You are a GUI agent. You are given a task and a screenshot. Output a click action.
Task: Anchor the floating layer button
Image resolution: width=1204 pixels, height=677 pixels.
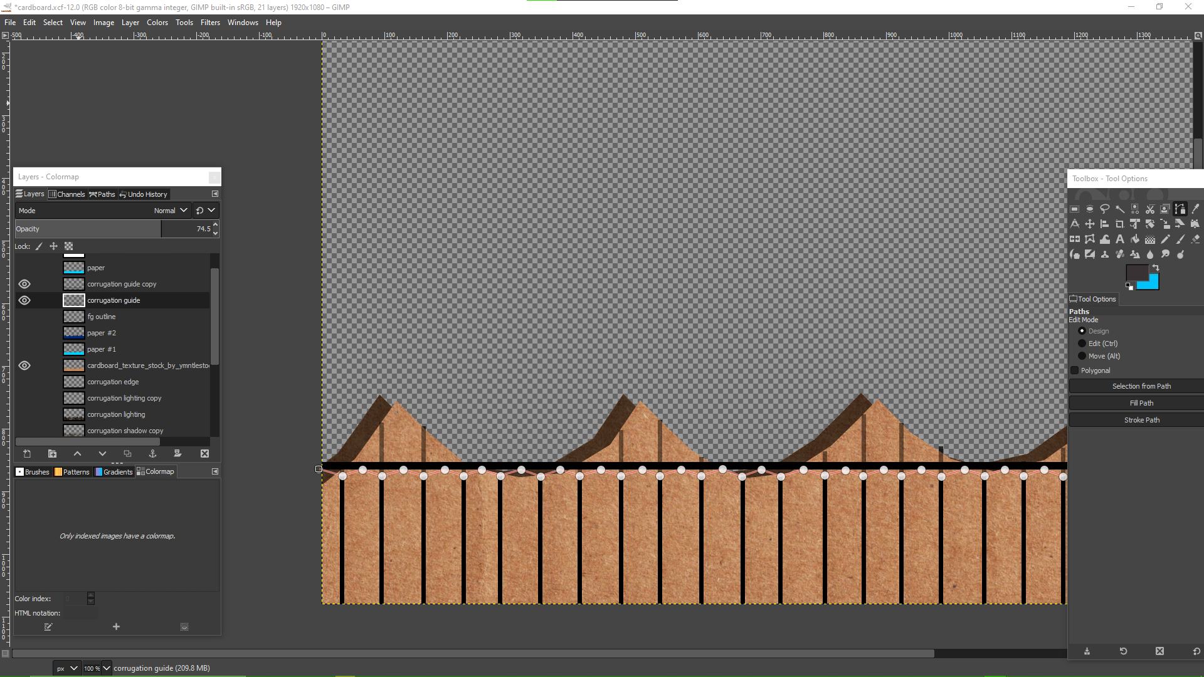[x=152, y=454]
